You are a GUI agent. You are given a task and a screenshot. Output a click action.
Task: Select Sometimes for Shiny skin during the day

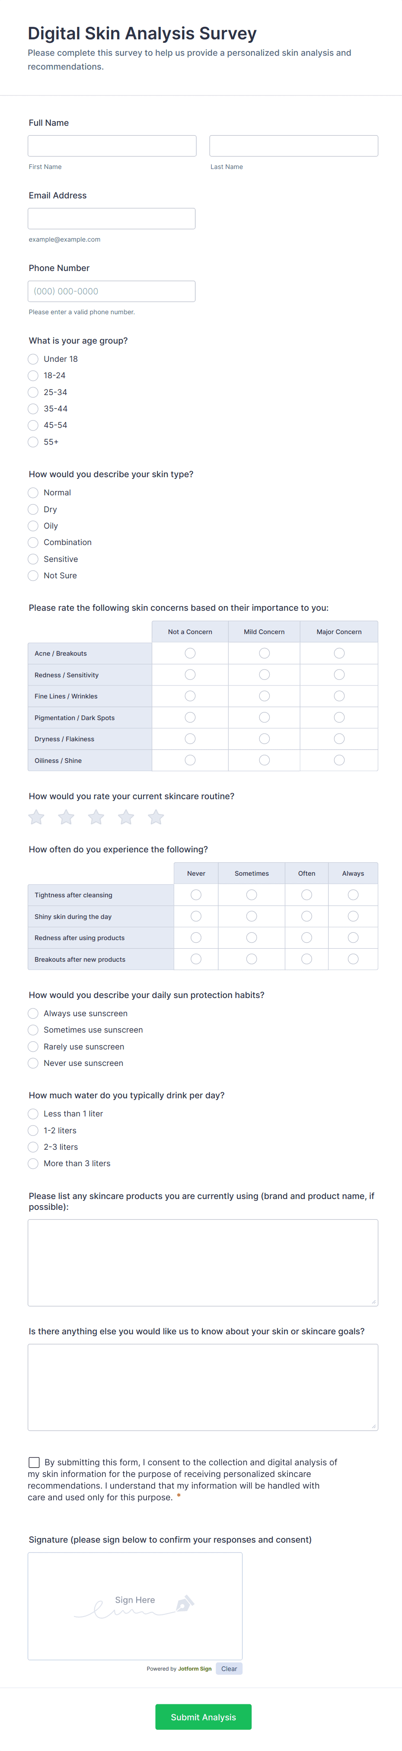coord(252,916)
